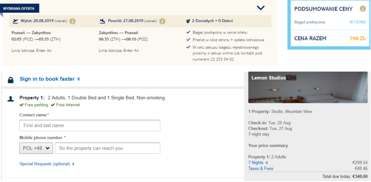Click the W CENIE baggage label
This screenshot has height=182, width=371.
click(357, 22)
